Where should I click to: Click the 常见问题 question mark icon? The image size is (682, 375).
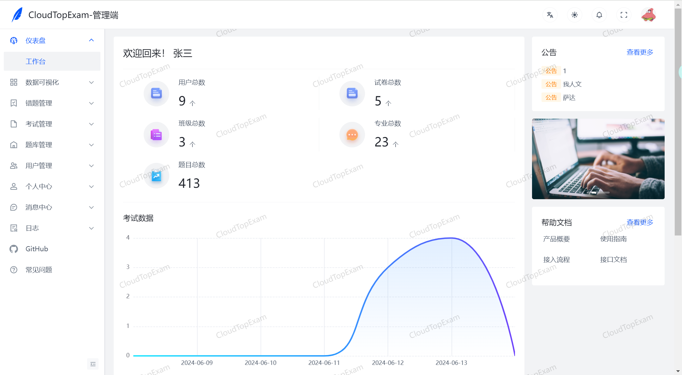14,270
